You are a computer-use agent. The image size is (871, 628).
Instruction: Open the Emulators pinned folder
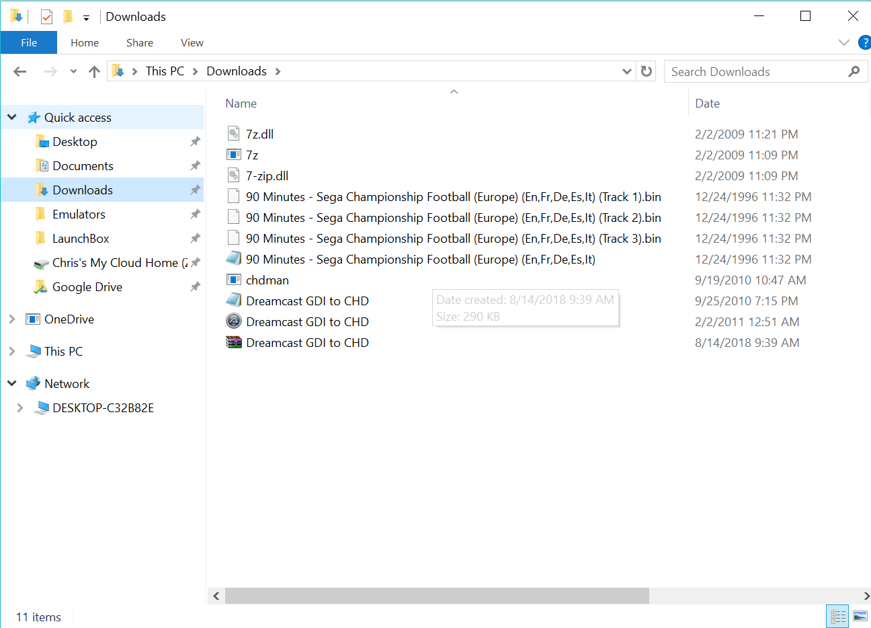(79, 214)
